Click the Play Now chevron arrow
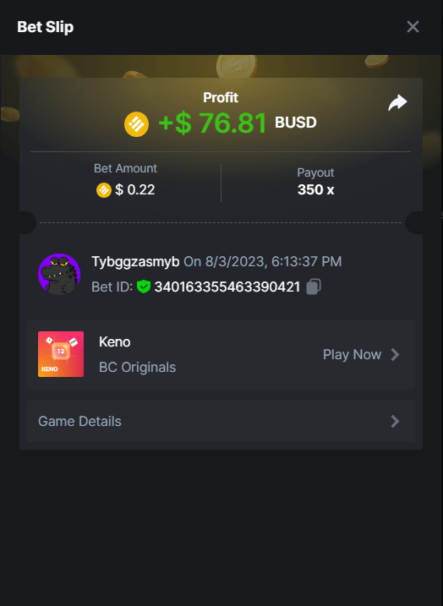Image resolution: width=443 pixels, height=606 pixels. [395, 354]
